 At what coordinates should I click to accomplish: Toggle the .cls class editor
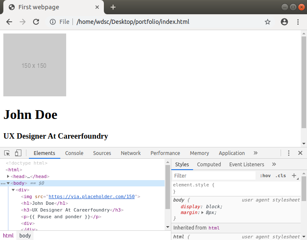[281, 175]
